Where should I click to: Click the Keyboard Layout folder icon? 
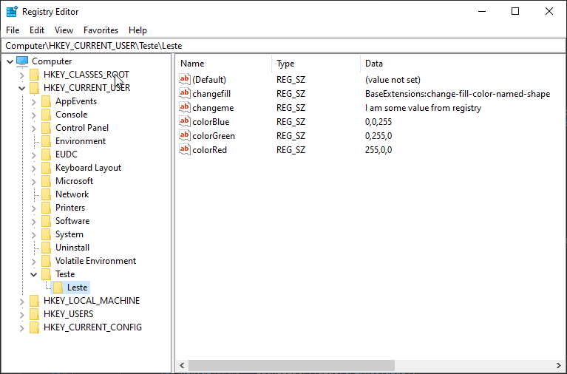point(47,168)
